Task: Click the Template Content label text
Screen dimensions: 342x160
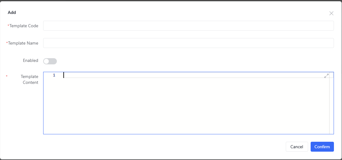Action: [30, 80]
